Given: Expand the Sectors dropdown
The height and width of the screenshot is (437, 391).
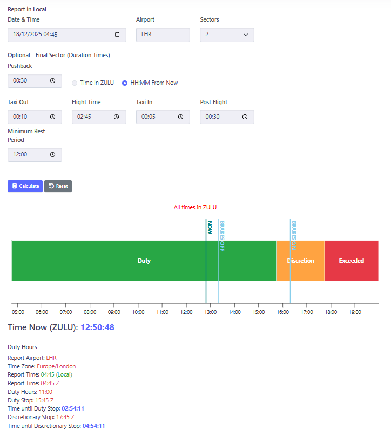Looking at the screenshot, I should pos(227,35).
